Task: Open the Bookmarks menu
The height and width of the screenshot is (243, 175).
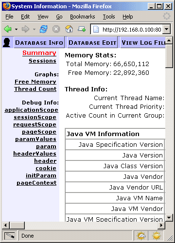Action: click(x=83, y=17)
